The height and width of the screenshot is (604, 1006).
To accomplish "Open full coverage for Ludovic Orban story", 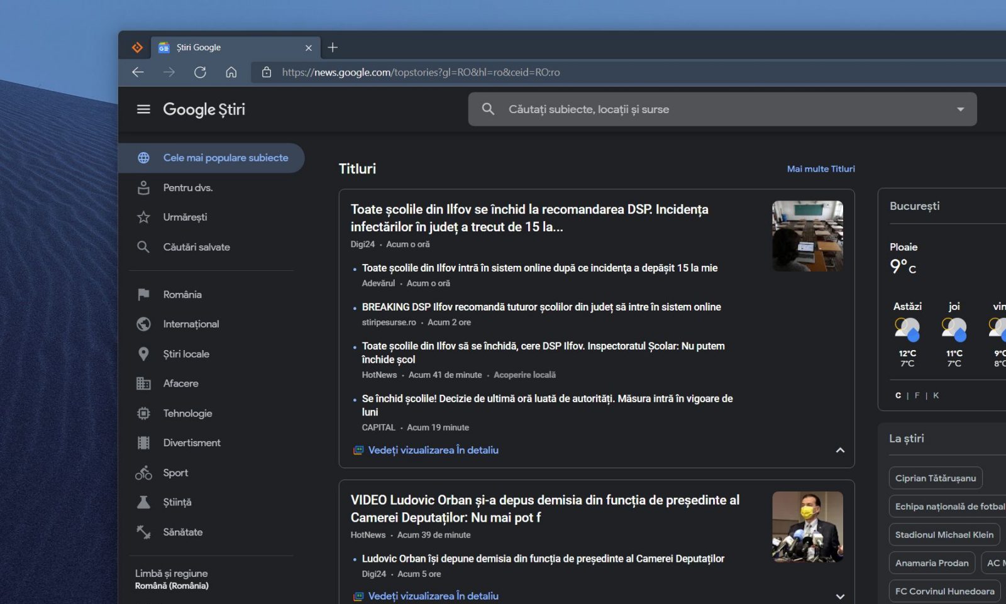I will point(433,596).
